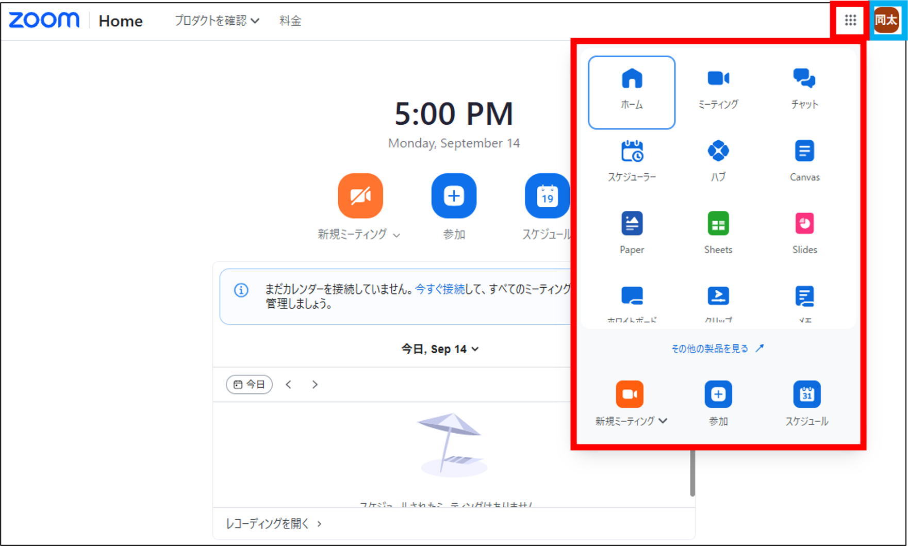Go to previous day arrow
908x546 pixels.
(x=289, y=385)
